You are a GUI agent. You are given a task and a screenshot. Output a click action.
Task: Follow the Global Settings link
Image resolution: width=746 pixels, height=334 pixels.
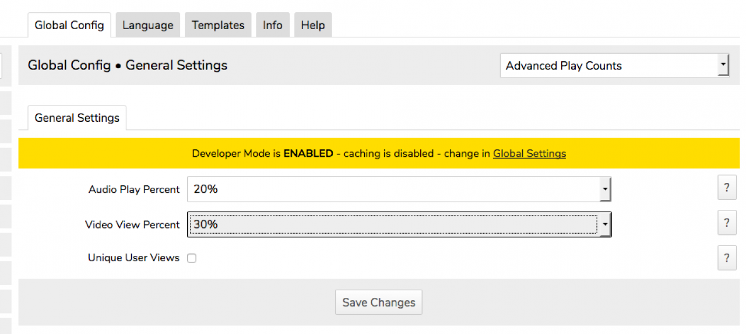point(529,154)
